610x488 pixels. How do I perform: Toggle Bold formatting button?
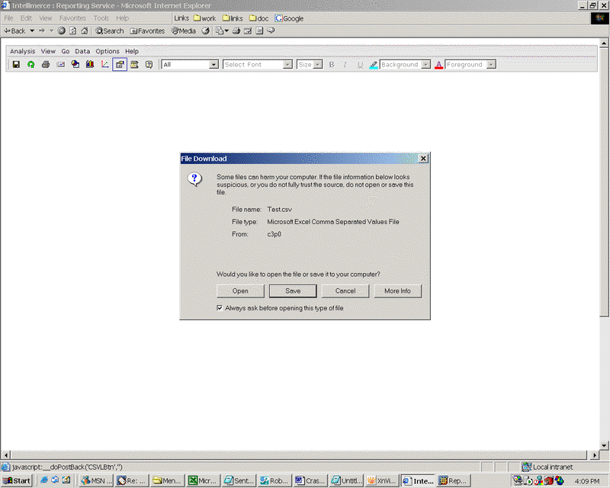[332, 65]
